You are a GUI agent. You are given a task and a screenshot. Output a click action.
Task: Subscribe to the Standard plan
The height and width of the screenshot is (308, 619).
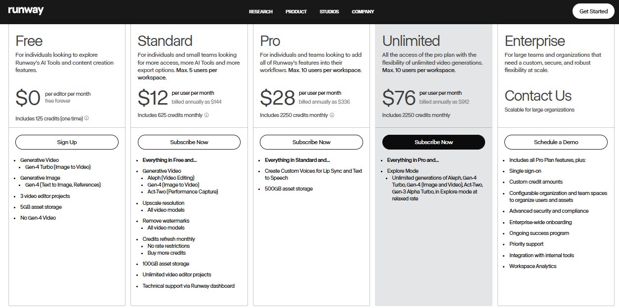pos(189,142)
